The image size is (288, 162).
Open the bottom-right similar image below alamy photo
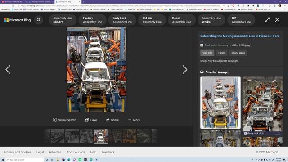click(x=262, y=142)
